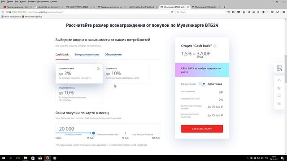Open the Инструменты menu
The image size is (287, 161).
43,1
